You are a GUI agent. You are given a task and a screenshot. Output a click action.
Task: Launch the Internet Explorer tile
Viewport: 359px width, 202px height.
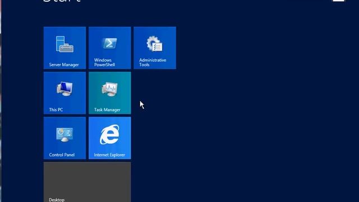point(110,138)
